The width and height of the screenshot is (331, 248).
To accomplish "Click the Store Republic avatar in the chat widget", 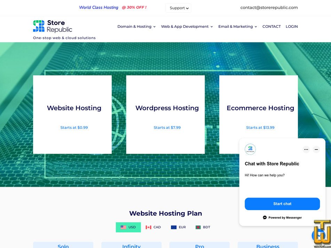I will [250, 149].
